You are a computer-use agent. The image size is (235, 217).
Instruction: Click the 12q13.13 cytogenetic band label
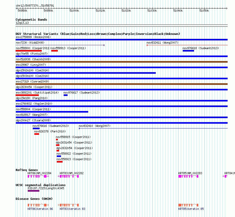[x=22, y=23]
